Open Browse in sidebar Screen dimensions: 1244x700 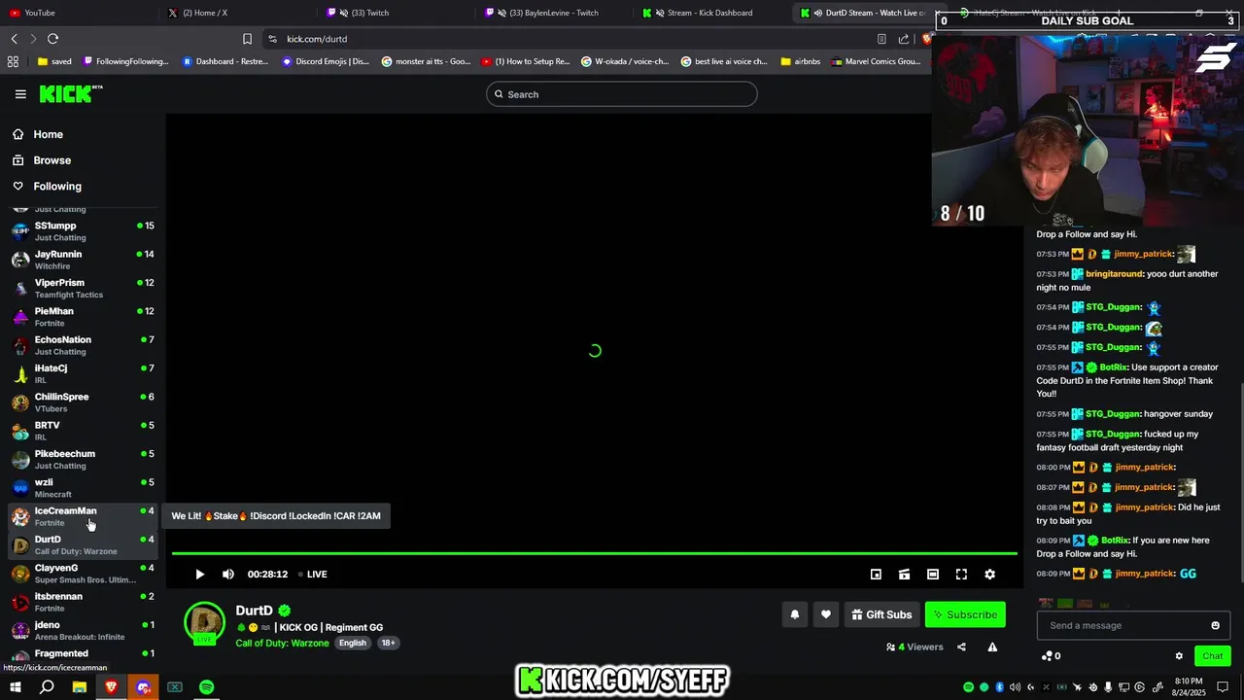(x=83, y=160)
